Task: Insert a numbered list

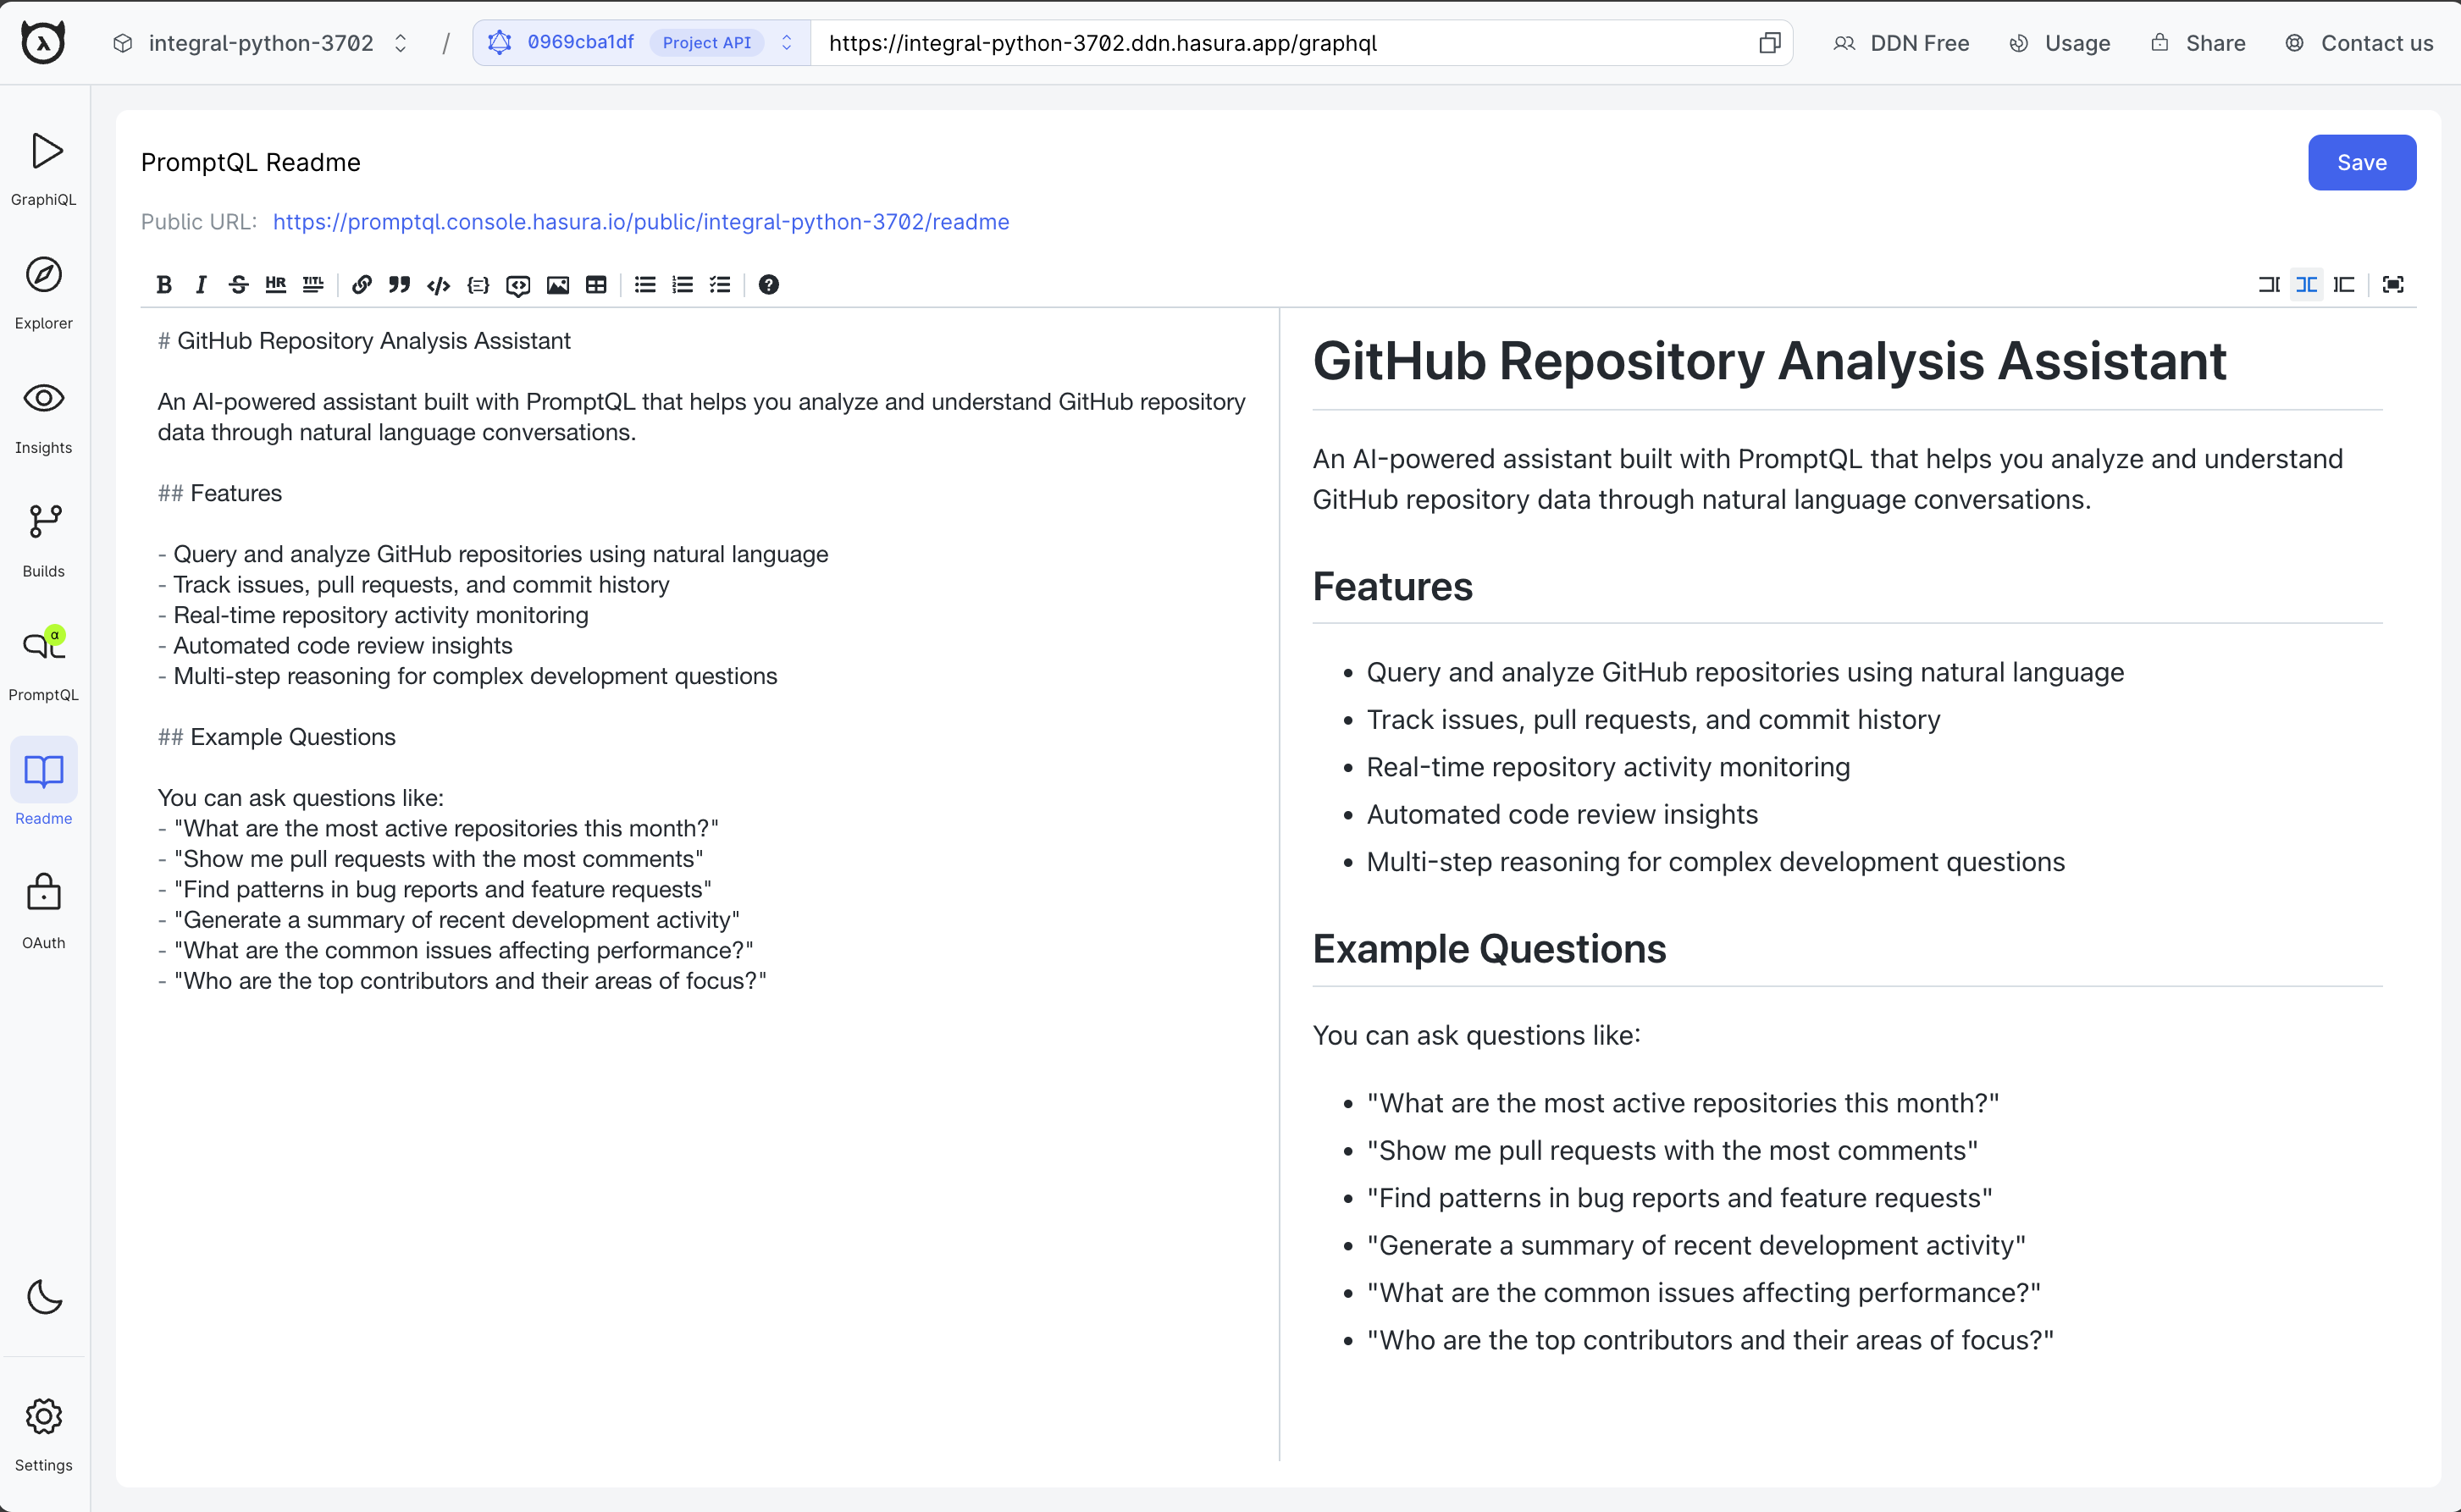Action: [683, 285]
